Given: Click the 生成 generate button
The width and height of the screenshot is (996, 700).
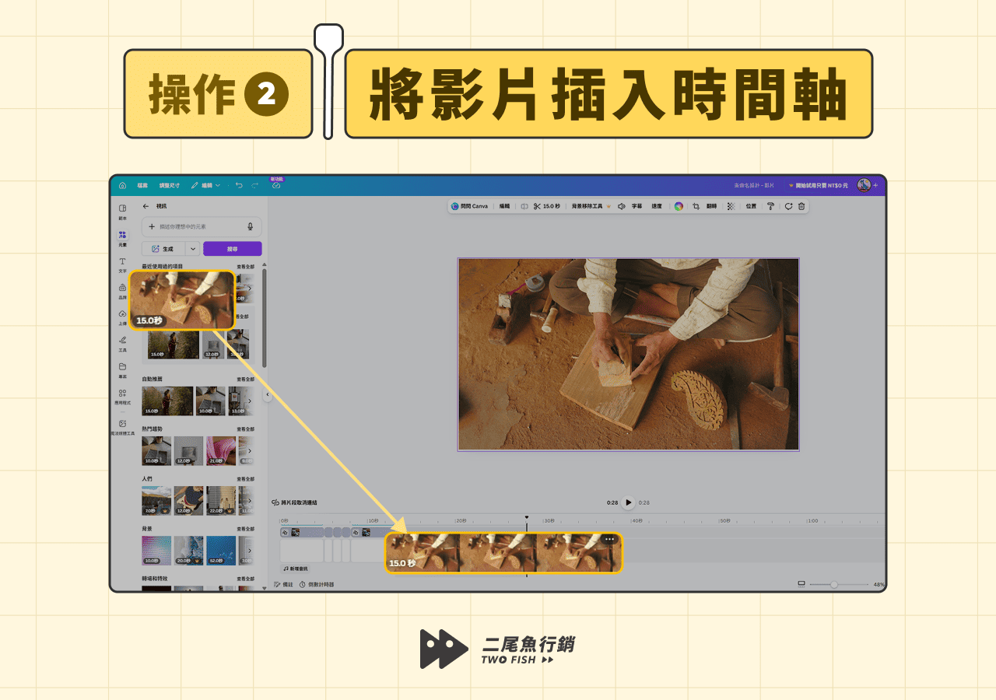Looking at the screenshot, I should [x=163, y=249].
